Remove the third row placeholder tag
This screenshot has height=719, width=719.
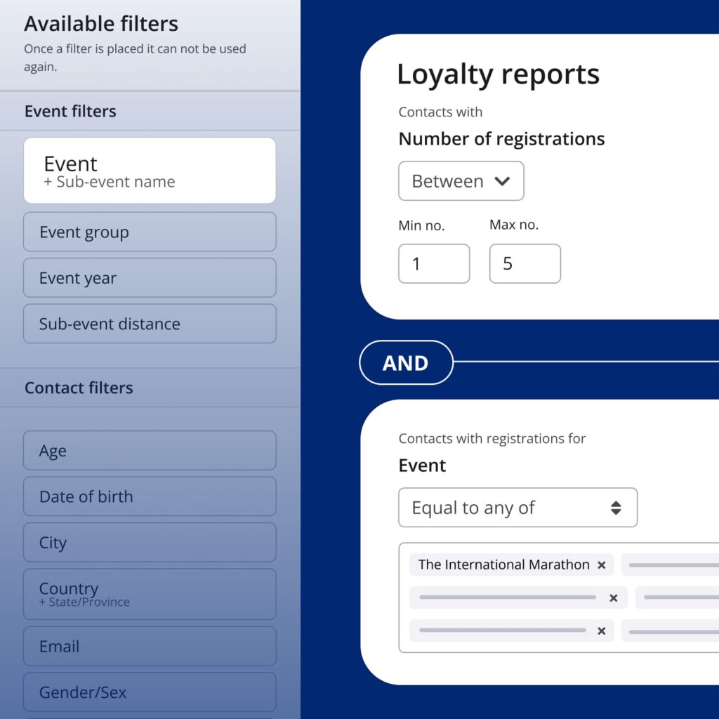601,631
